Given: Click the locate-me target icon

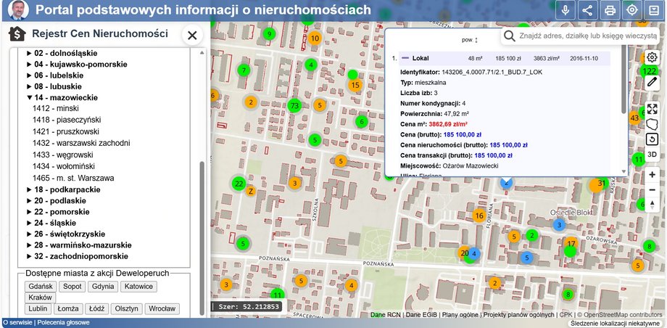Looking at the screenshot, I should pyautogui.click(x=632, y=10).
